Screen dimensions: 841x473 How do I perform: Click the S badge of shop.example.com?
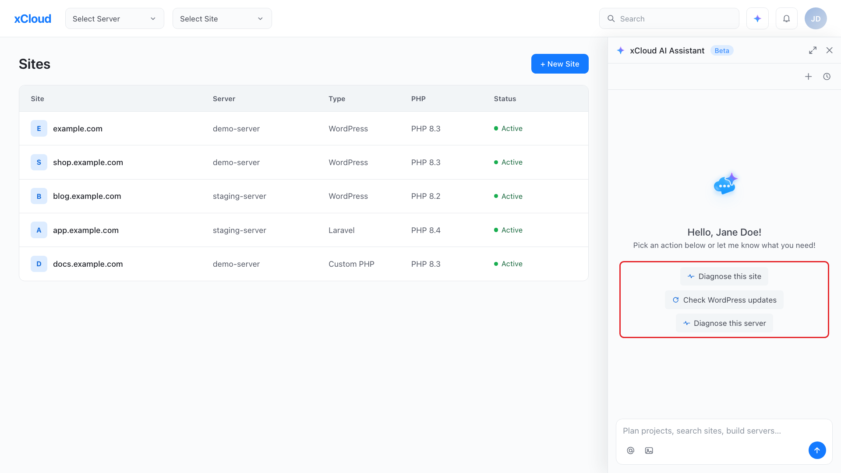39,162
